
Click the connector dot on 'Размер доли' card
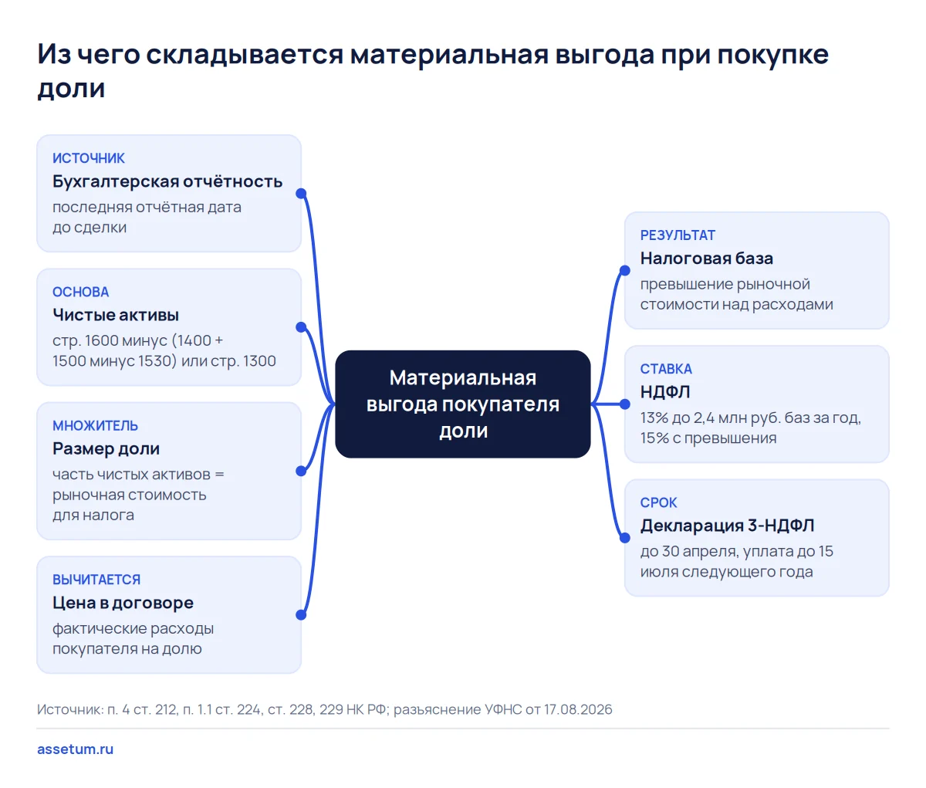[301, 471]
